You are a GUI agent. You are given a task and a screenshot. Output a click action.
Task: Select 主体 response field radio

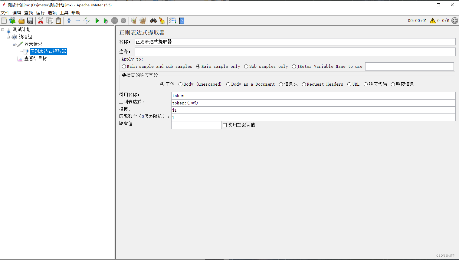pyautogui.click(x=162, y=84)
